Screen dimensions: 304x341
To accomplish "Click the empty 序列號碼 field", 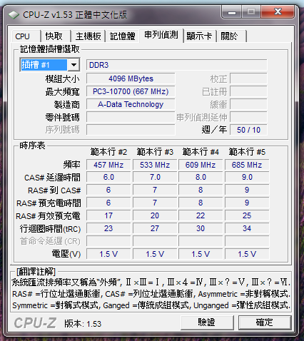I will click(131, 130).
